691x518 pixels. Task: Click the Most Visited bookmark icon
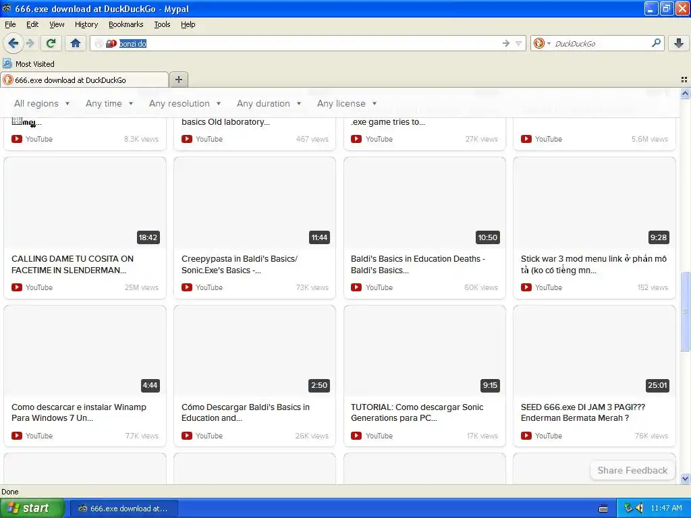click(7, 64)
